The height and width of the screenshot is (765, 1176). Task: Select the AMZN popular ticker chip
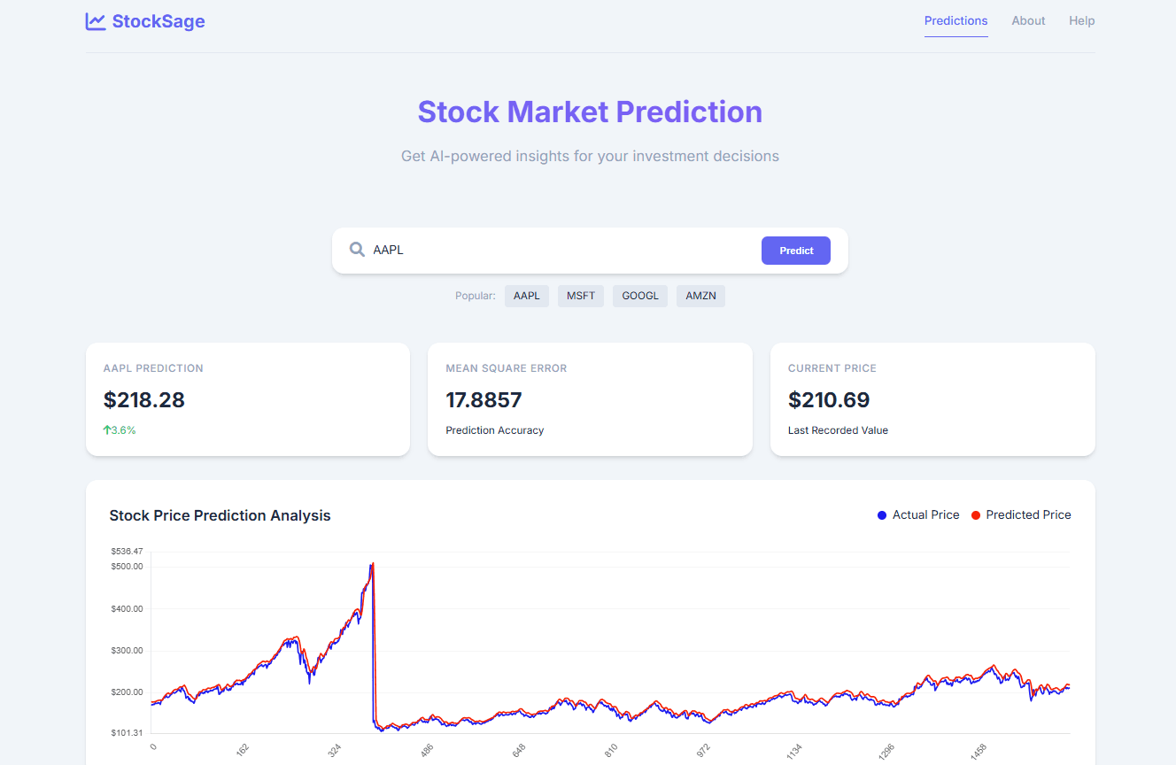tap(700, 296)
